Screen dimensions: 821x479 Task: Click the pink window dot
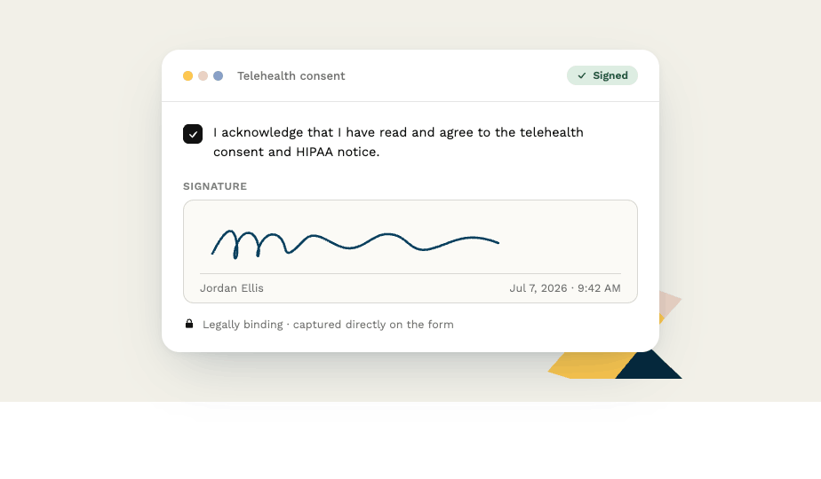tap(203, 75)
